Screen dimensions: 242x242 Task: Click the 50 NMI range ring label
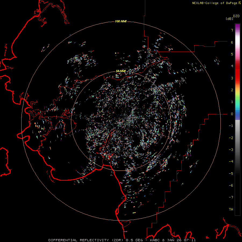point(121,71)
